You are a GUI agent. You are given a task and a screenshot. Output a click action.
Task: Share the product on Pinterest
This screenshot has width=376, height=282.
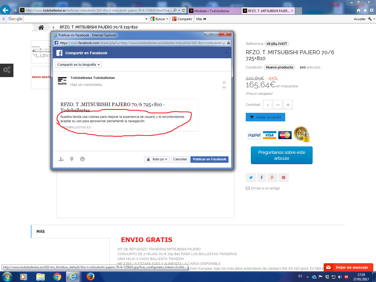point(284,178)
